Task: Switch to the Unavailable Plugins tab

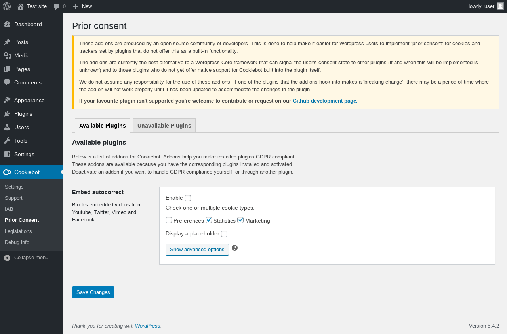Action: click(164, 126)
